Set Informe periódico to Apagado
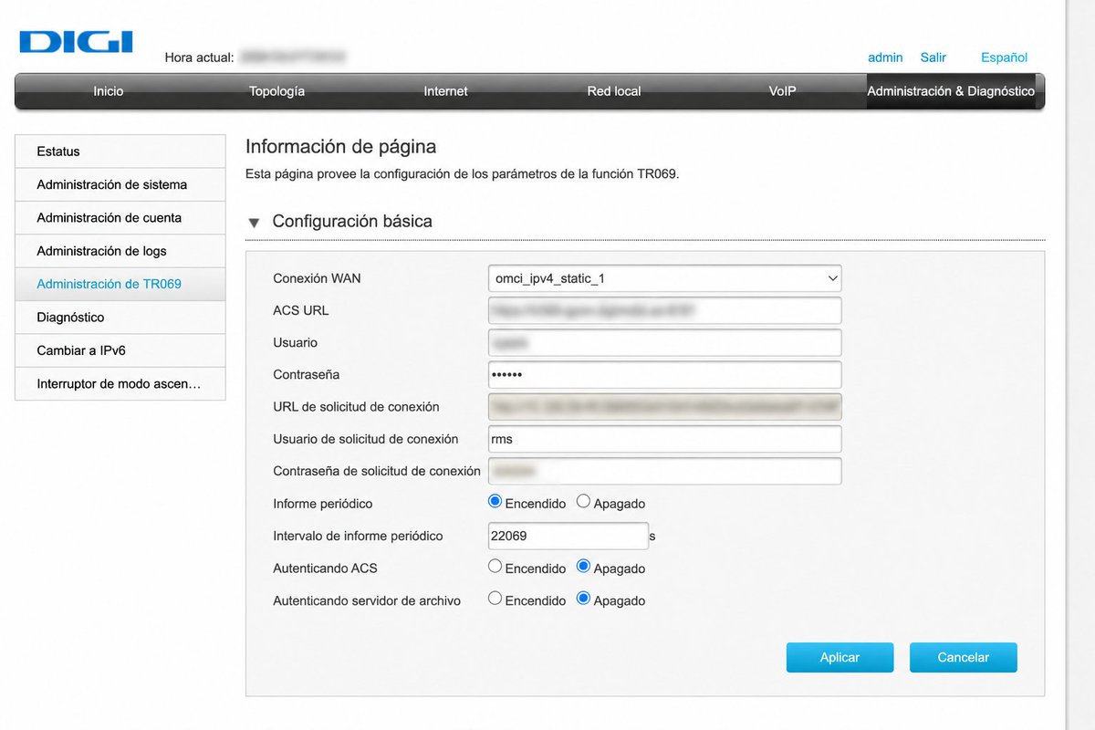 click(584, 502)
